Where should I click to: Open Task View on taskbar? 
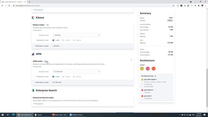8,115
